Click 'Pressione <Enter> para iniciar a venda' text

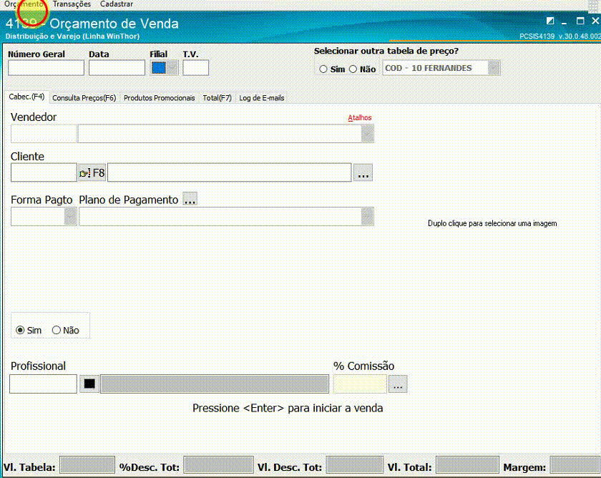(288, 409)
